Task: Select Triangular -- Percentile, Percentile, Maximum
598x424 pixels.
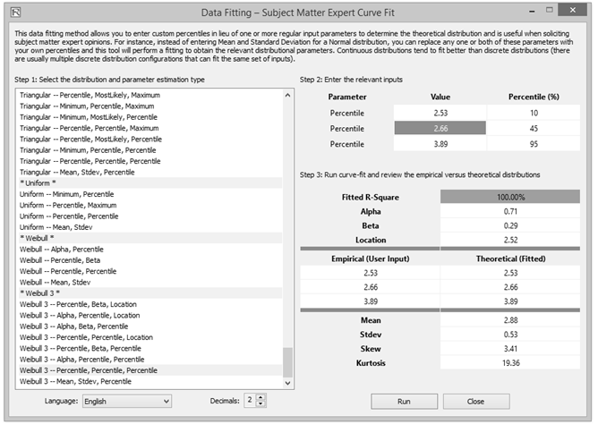Action: coord(150,128)
